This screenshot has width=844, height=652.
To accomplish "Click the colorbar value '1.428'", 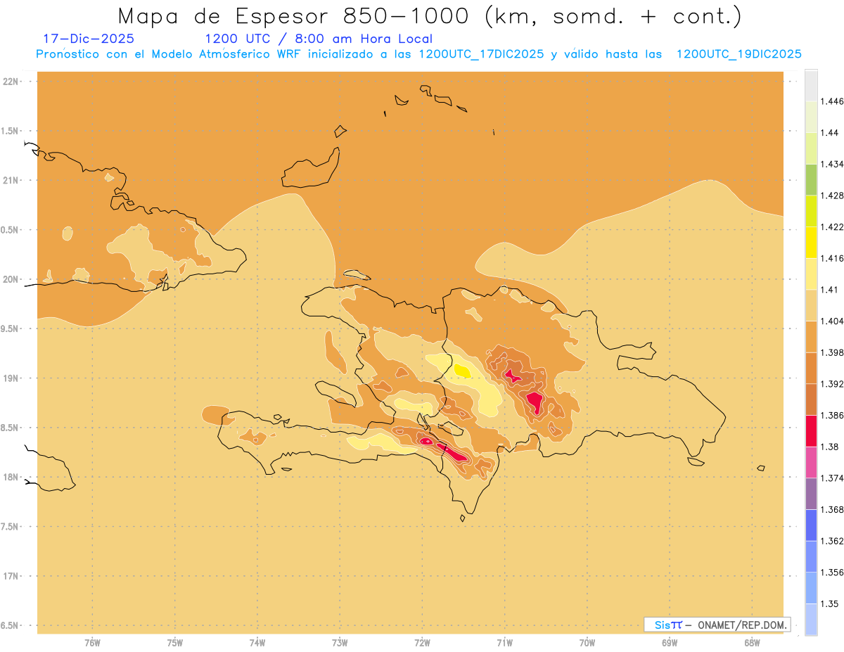I will pos(833,196).
